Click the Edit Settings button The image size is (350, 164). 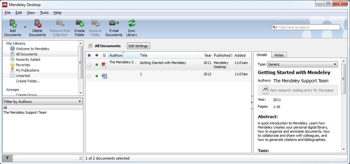(138, 46)
